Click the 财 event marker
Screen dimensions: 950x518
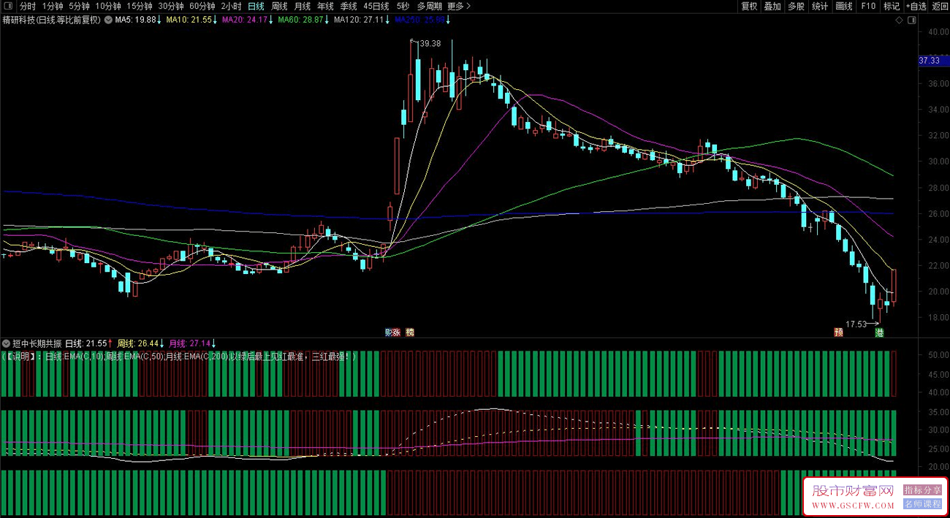click(389, 332)
